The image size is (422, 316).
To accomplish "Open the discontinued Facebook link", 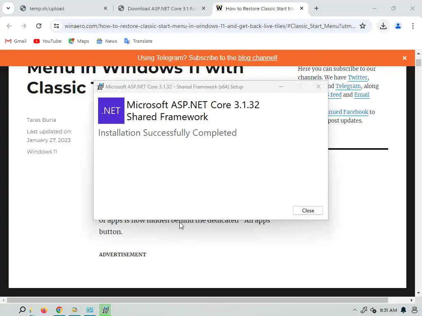I will [348, 112].
